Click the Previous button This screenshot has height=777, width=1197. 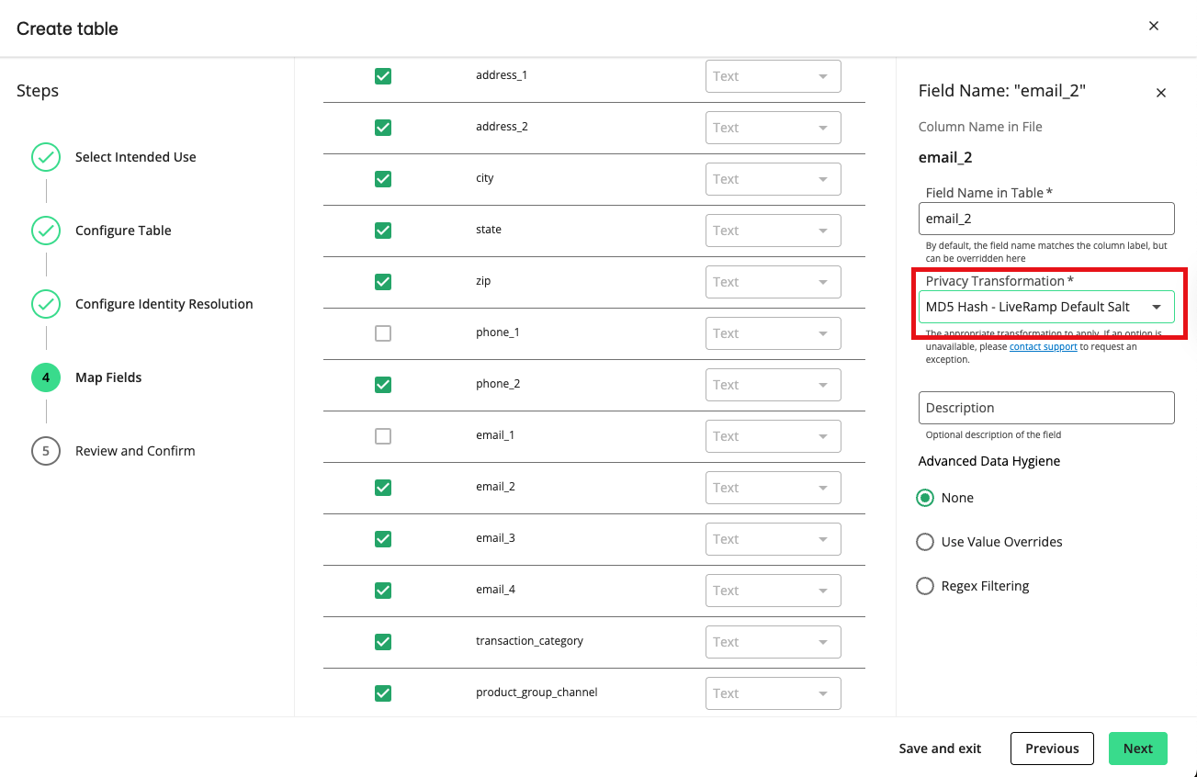[x=1051, y=749]
